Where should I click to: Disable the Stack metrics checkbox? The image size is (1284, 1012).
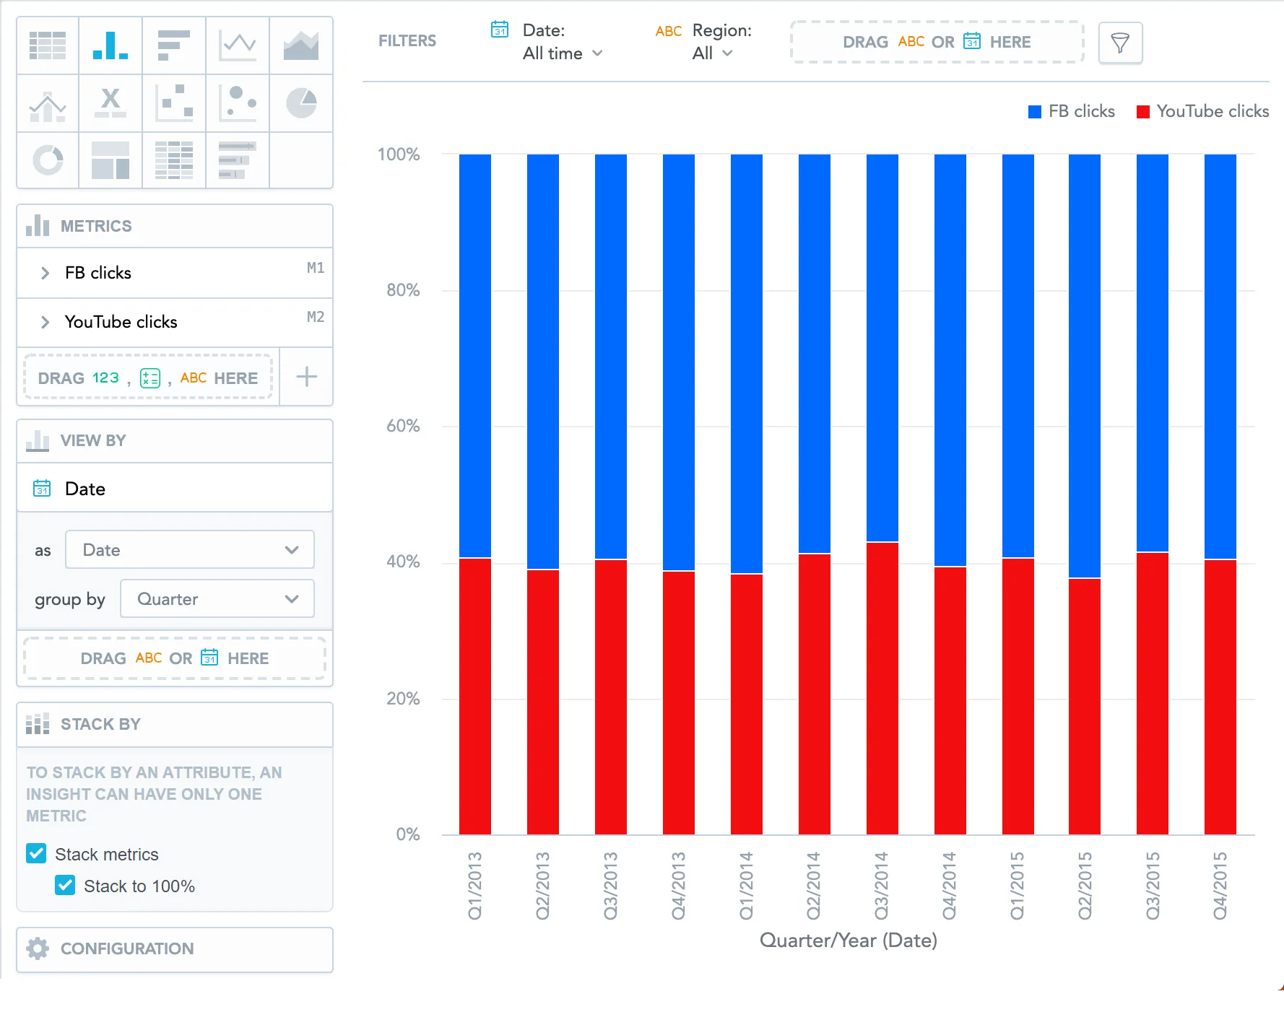coord(36,854)
